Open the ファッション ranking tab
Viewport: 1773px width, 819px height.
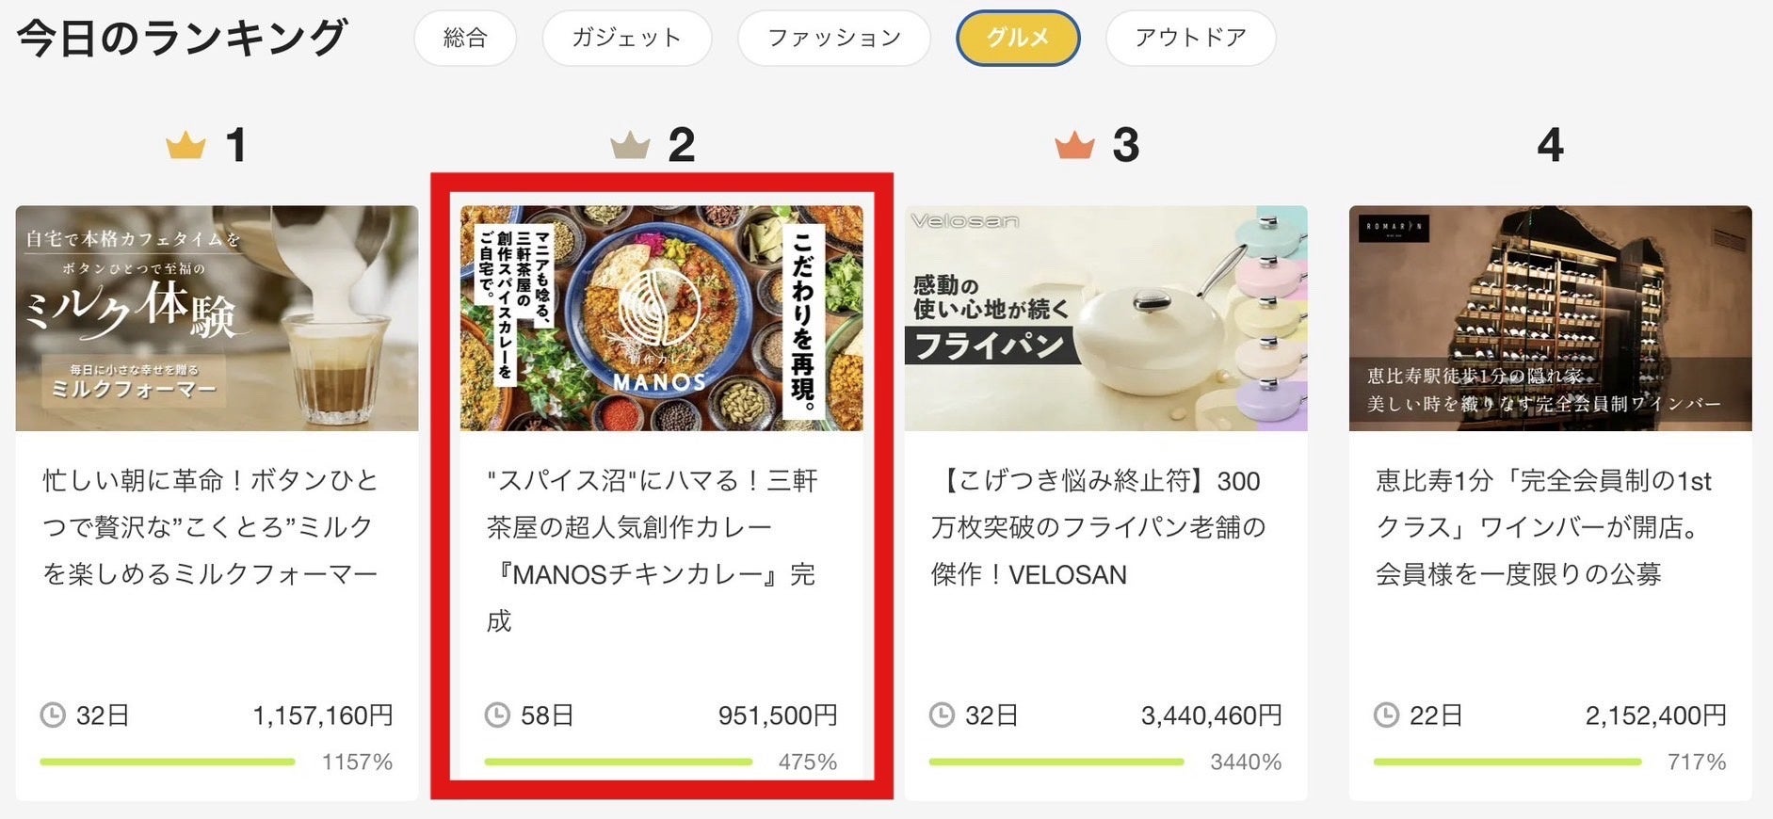(834, 39)
